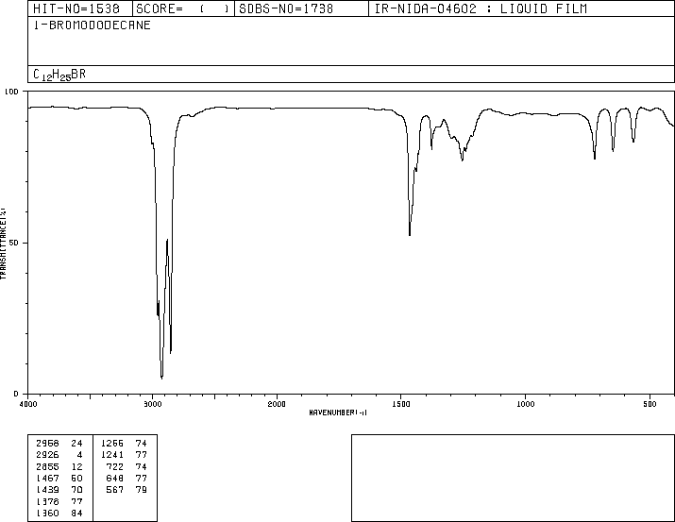Click transmittance value 4 beside 2926
Viewport: 675px width, 522px height.
[x=79, y=455]
